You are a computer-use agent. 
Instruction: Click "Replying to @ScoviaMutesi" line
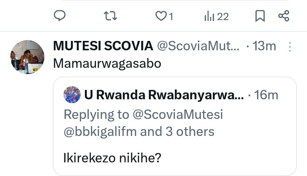click(143, 114)
